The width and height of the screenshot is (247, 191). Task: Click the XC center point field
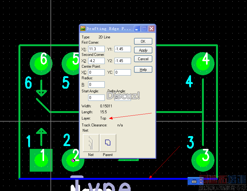[96, 72]
